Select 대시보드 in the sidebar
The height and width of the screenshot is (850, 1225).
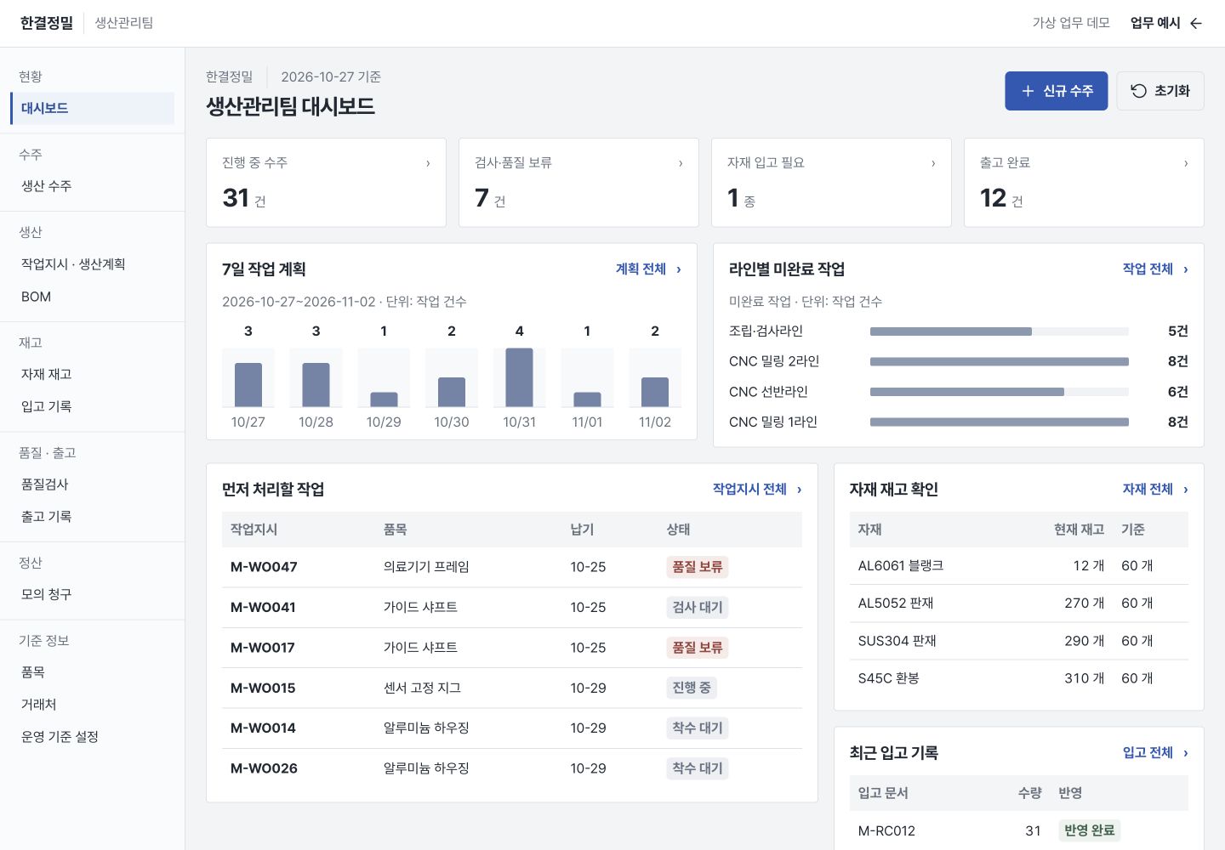pyautogui.click(x=92, y=109)
